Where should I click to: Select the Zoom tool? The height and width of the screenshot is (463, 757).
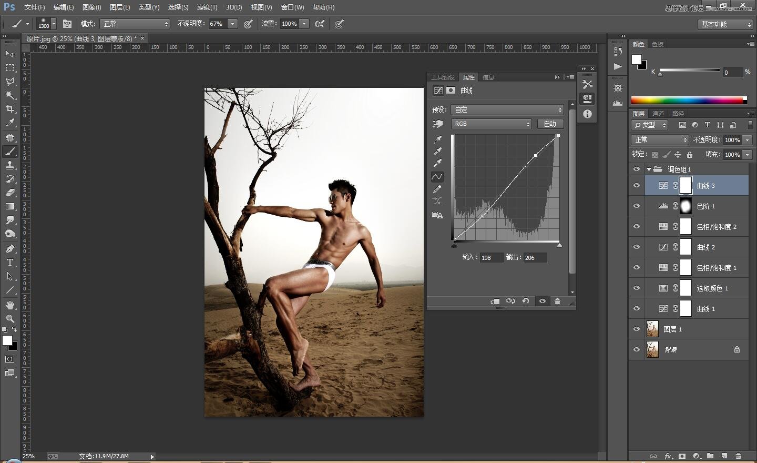(x=10, y=319)
